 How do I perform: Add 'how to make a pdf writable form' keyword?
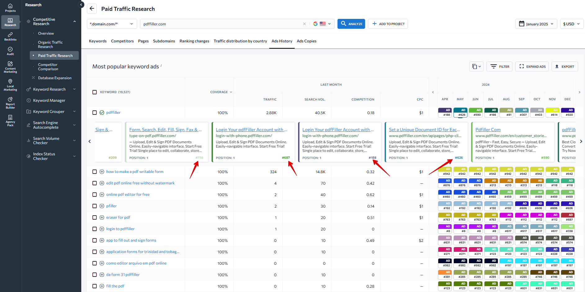click(102, 172)
